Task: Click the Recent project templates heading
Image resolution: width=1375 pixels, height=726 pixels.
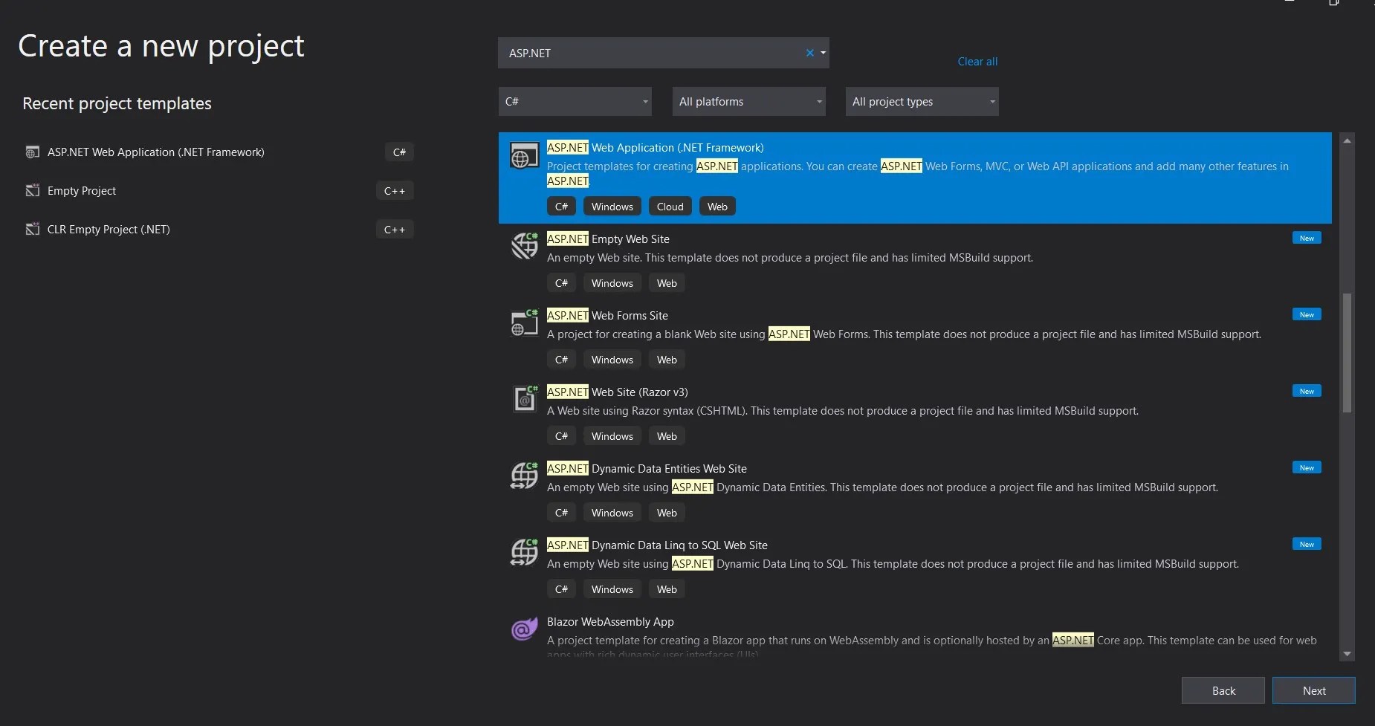Action: 117,103
